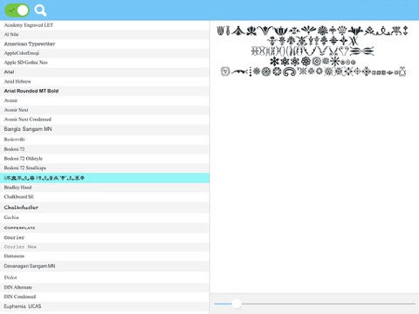
Task: Choose Bradley Hand font
Action: point(105,188)
